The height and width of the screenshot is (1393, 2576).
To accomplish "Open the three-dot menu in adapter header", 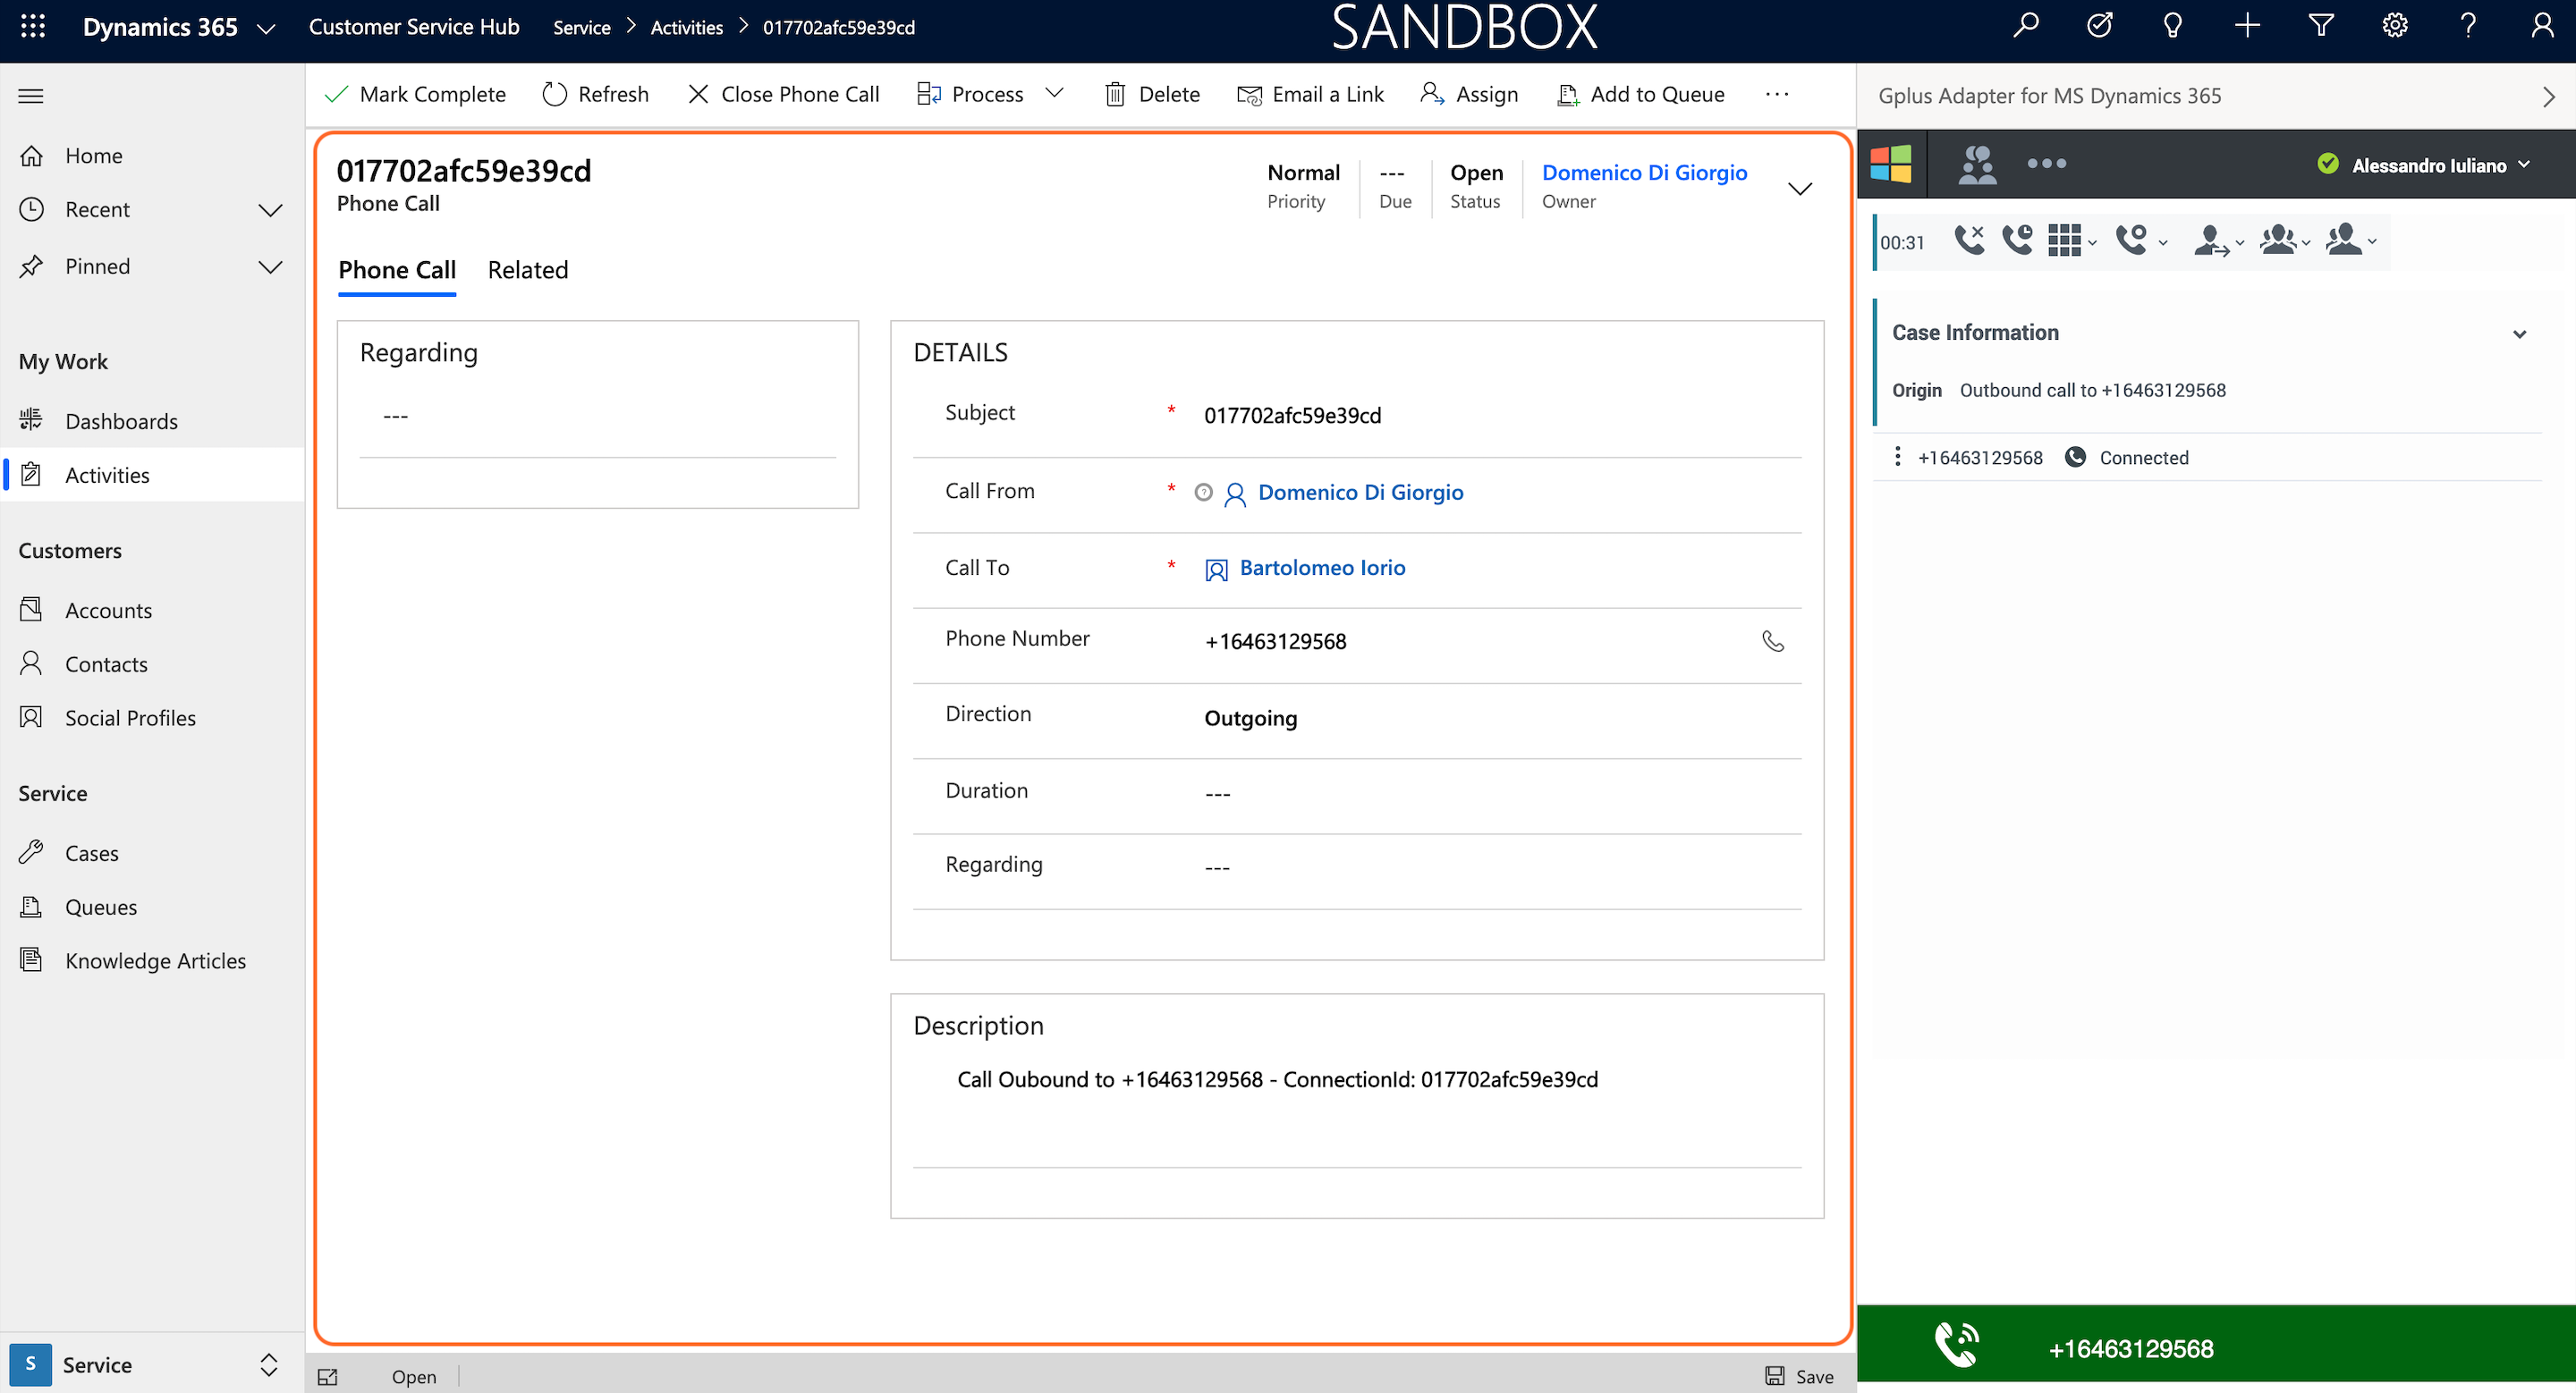I will (x=2046, y=164).
